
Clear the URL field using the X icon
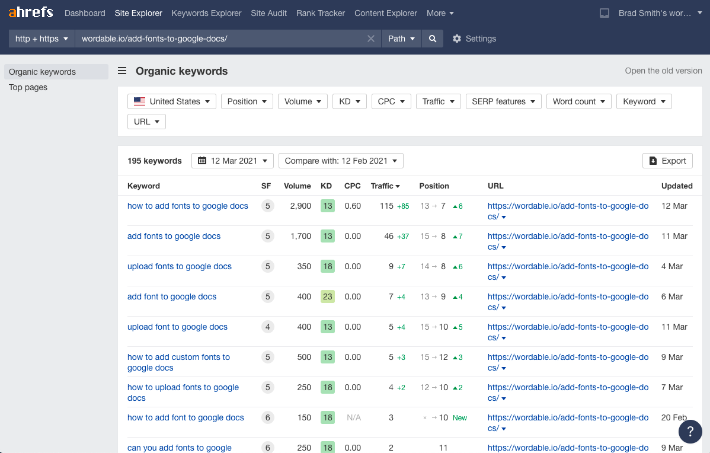click(370, 39)
